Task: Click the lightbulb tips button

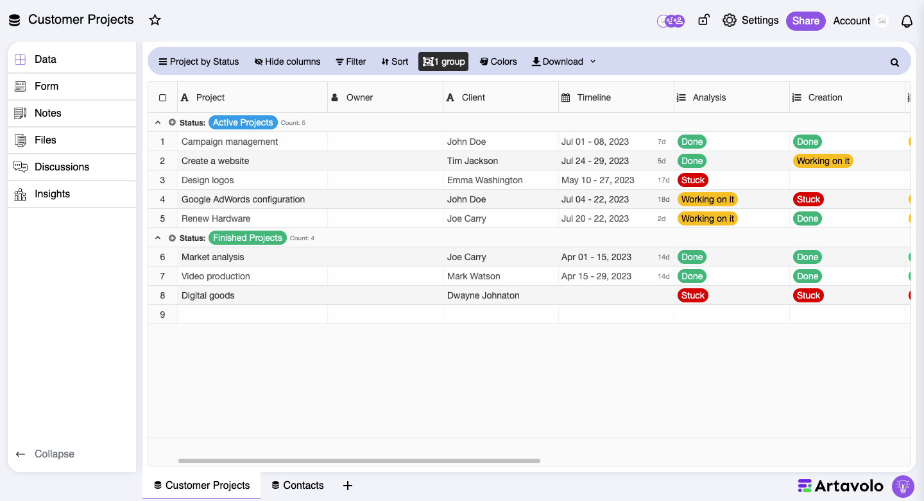Action: pyautogui.click(x=903, y=486)
